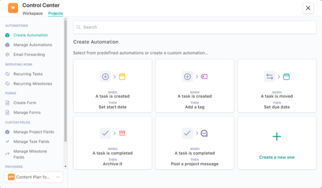
Task: Click the sidebar scroll up arrow
Action: pyautogui.click(x=66, y=19)
